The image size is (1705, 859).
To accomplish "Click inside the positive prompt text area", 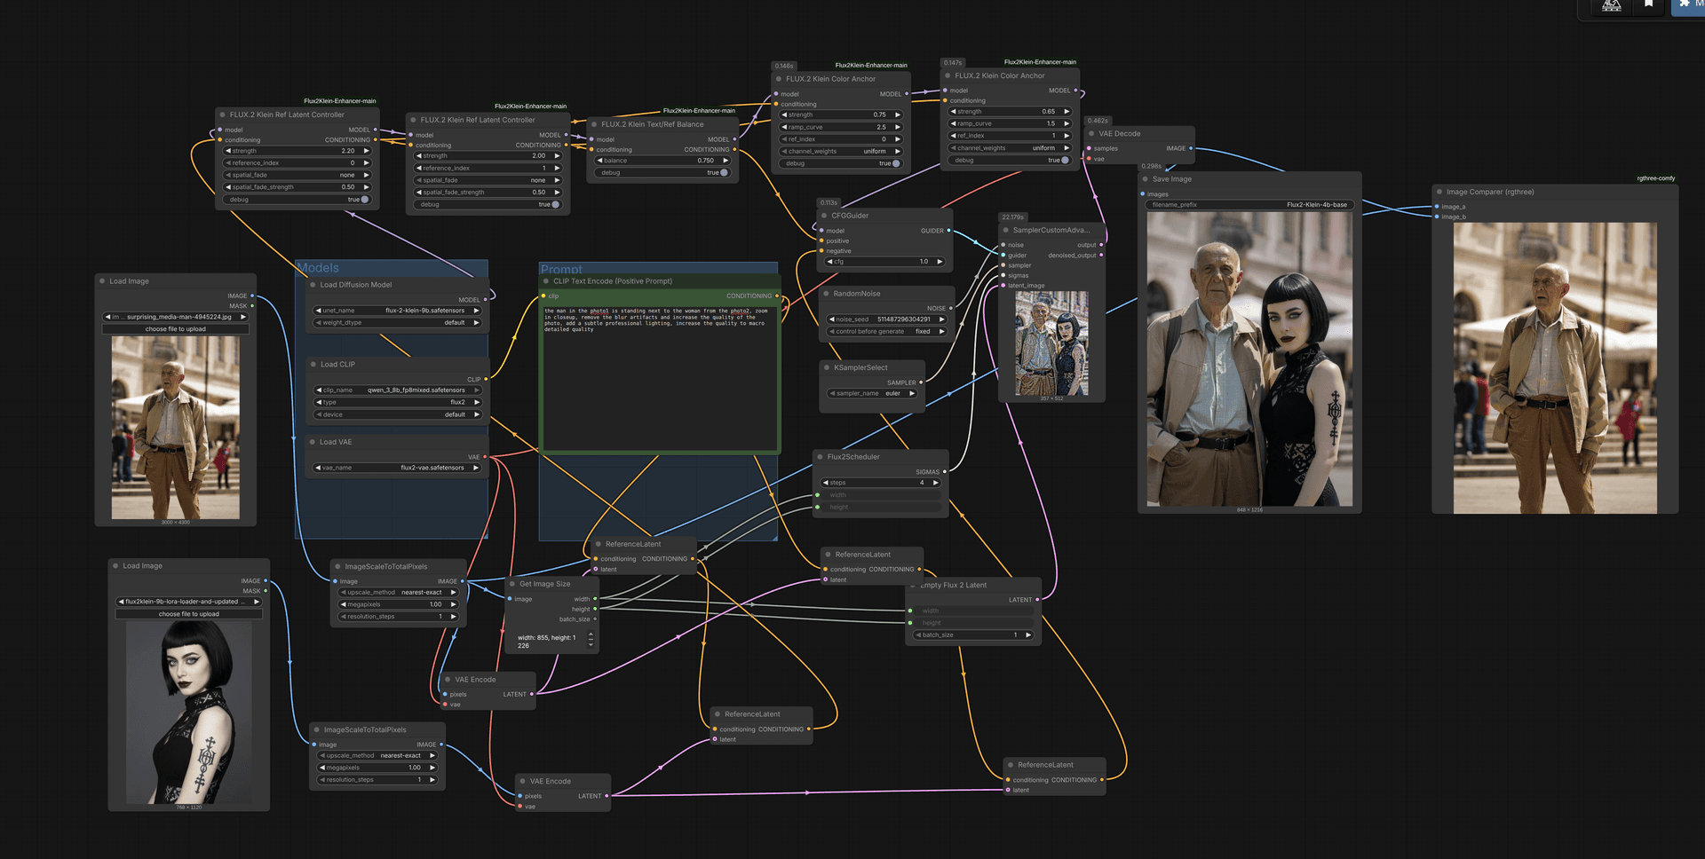I will [x=660, y=377].
